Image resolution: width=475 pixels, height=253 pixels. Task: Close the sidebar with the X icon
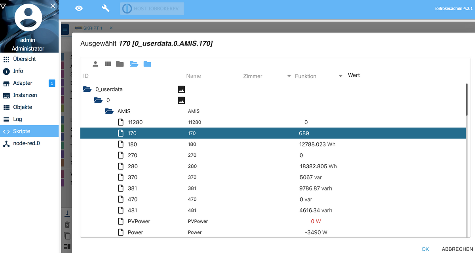click(x=53, y=6)
